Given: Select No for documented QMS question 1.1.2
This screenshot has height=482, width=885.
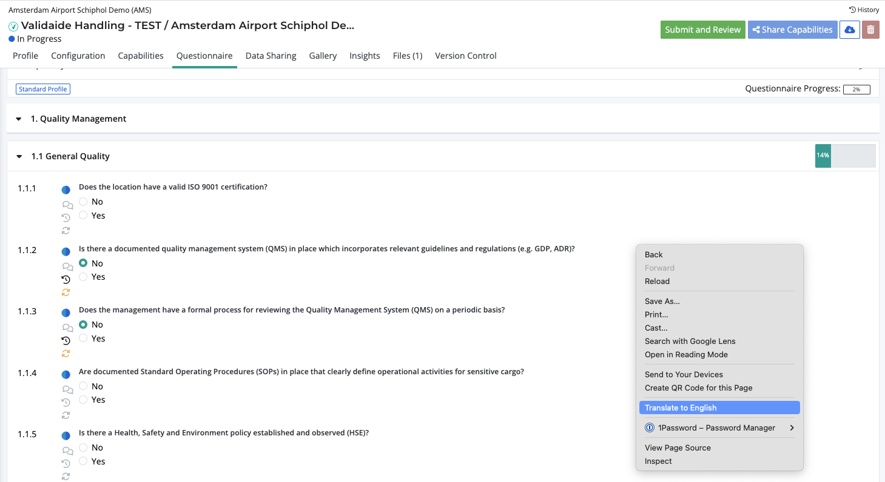Looking at the screenshot, I should click(x=83, y=263).
